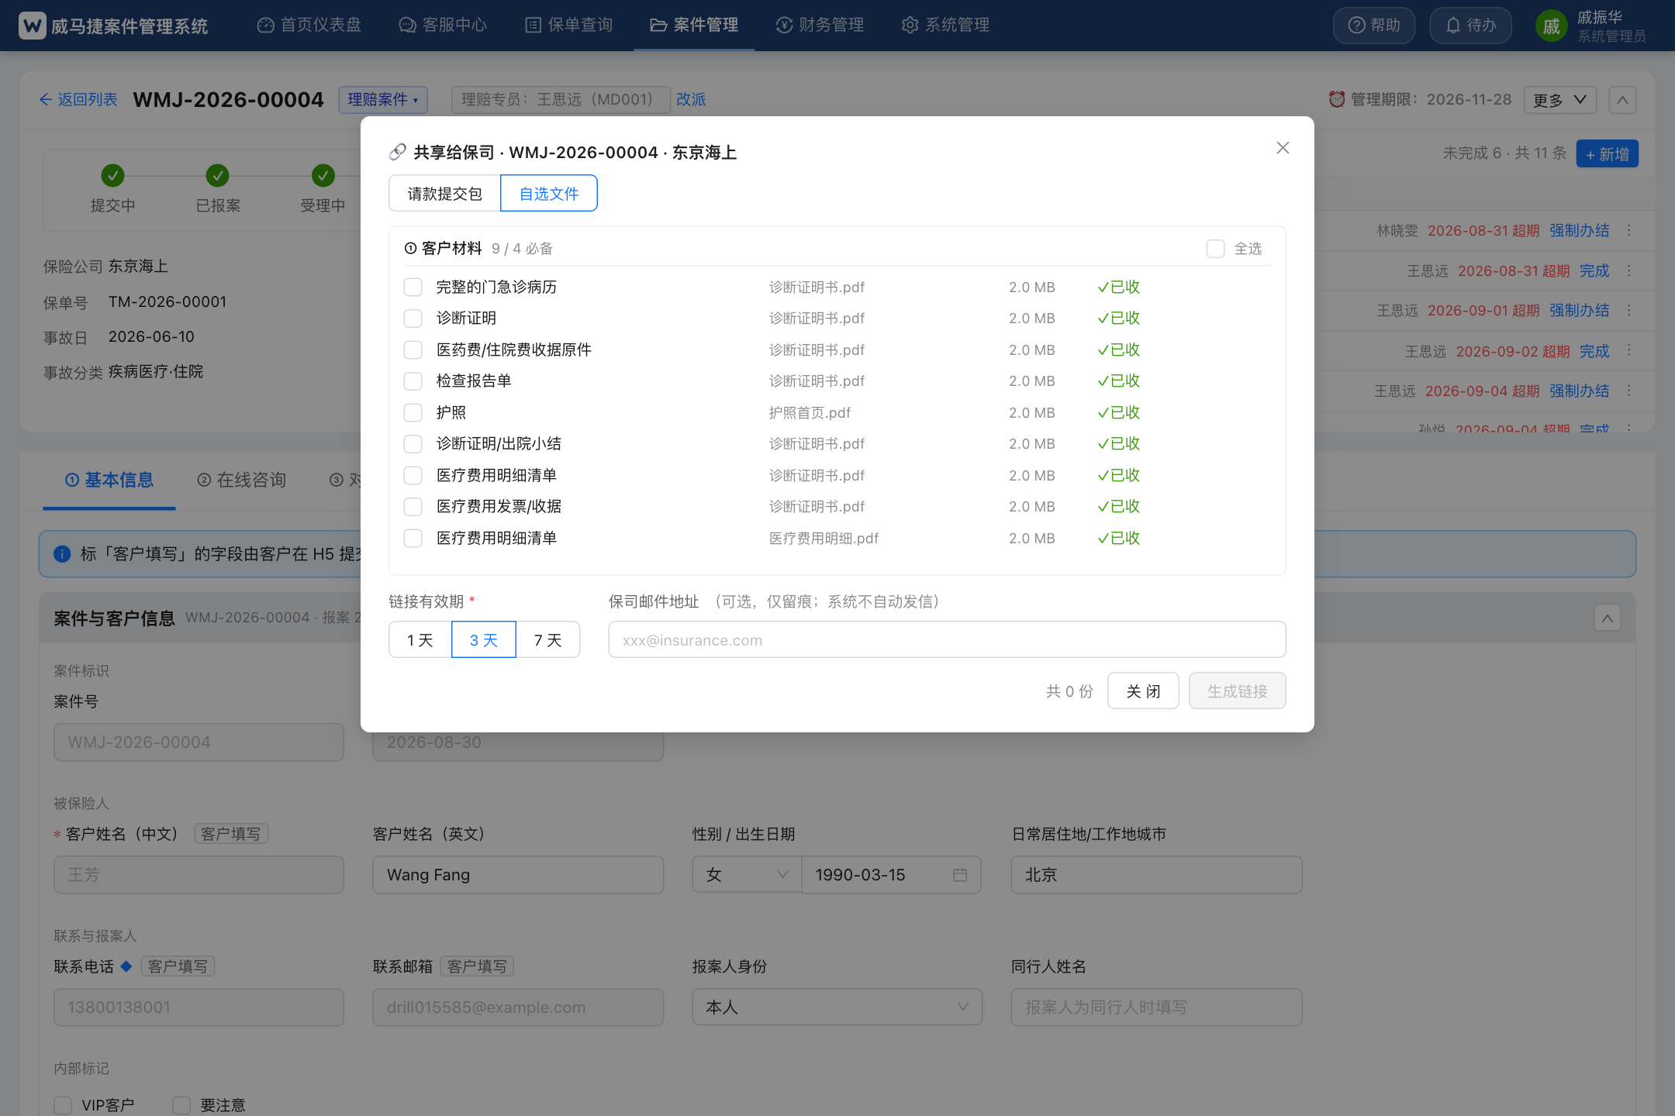Click the + 新增 button
1675x1116 pixels.
(x=1608, y=153)
